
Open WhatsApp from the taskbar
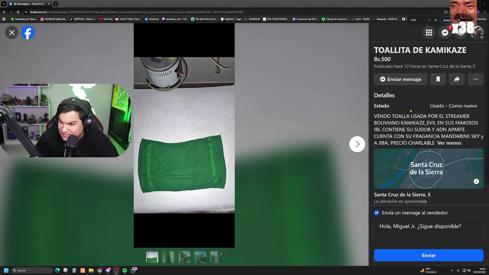(133, 270)
